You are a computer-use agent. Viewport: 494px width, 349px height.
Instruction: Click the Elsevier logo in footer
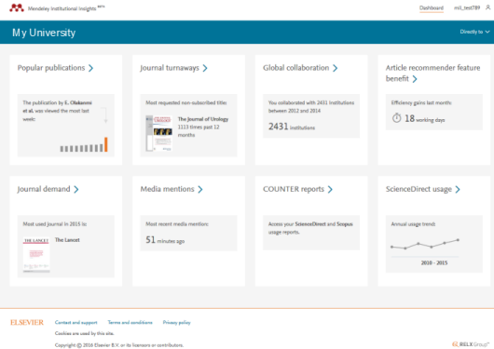[27, 323]
